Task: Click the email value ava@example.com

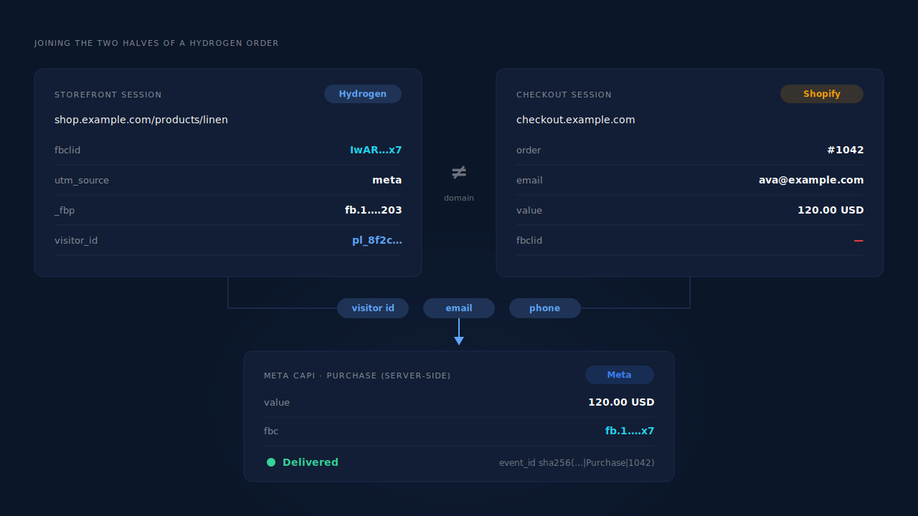Action: [811, 180]
